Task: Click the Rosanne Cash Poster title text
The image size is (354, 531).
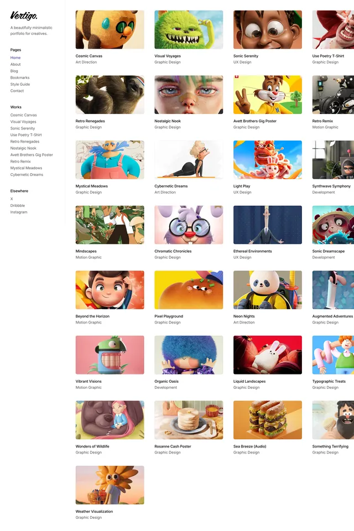Action: pos(173,446)
